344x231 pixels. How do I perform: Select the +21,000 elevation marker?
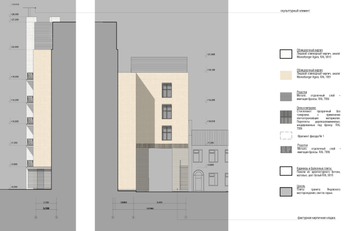(211, 55)
